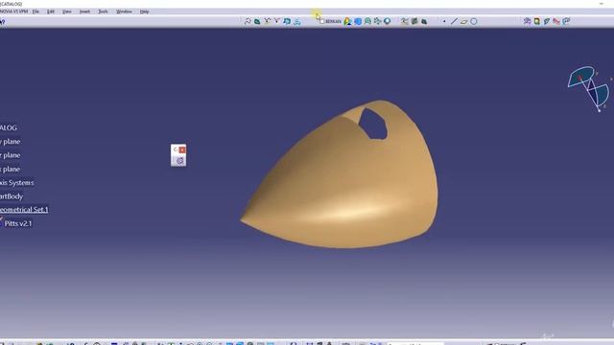Open the Window menu

tap(124, 11)
